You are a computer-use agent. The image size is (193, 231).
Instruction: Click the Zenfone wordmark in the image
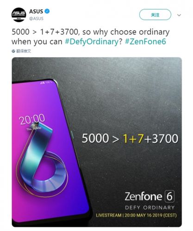coord(143,196)
